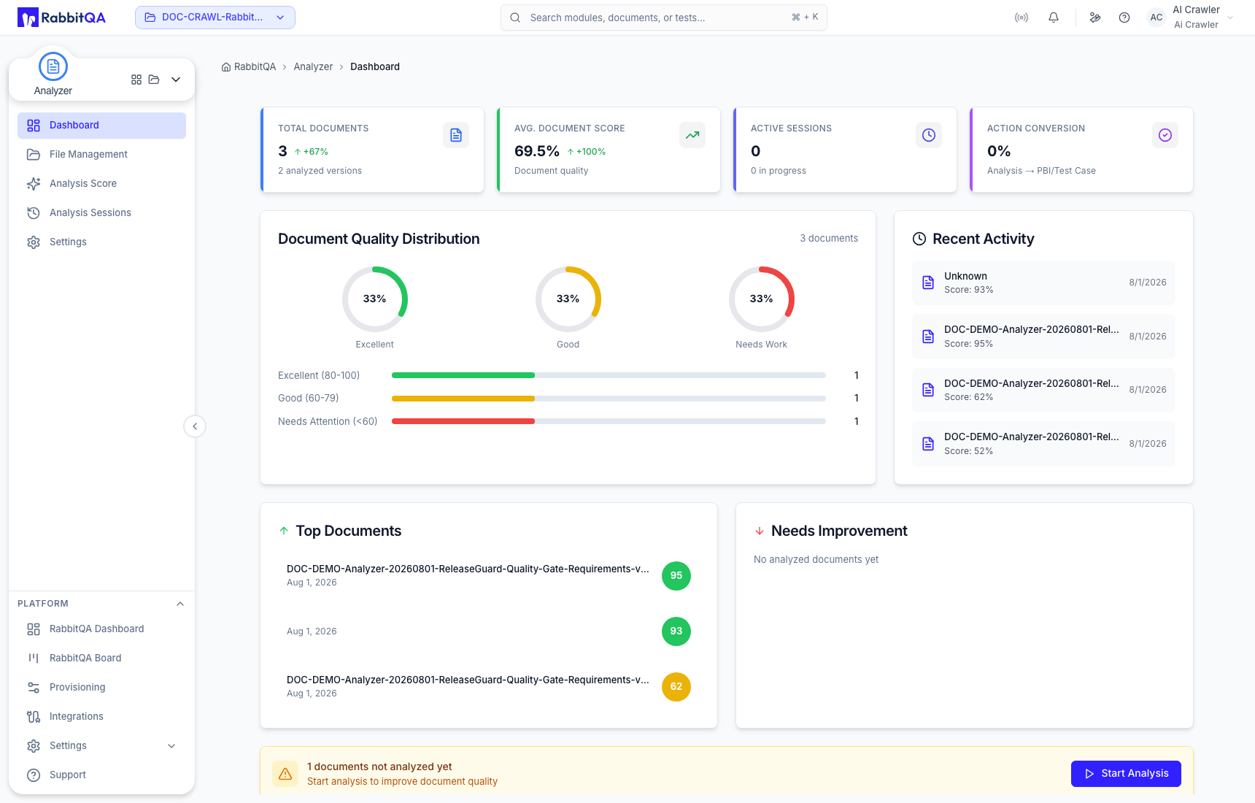
Task: Click the Good 33% donut gauge
Action: [568, 299]
